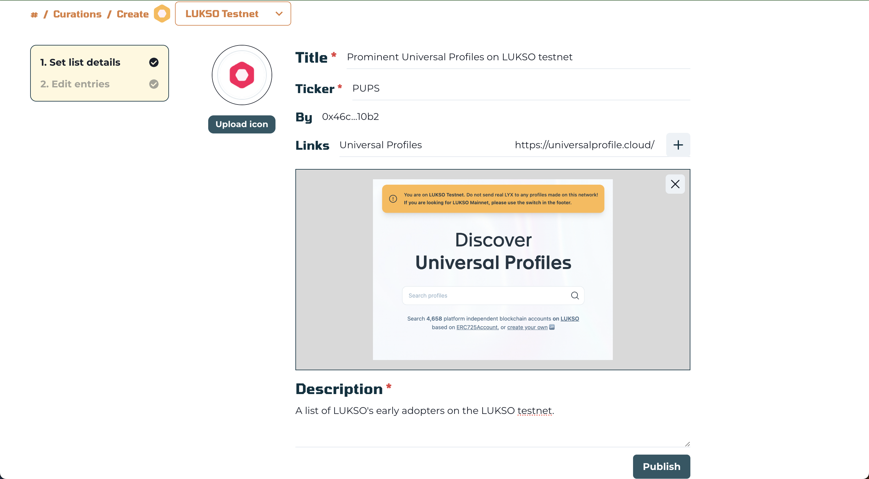Click the Ticker label
Image resolution: width=869 pixels, height=479 pixels.
coord(315,89)
